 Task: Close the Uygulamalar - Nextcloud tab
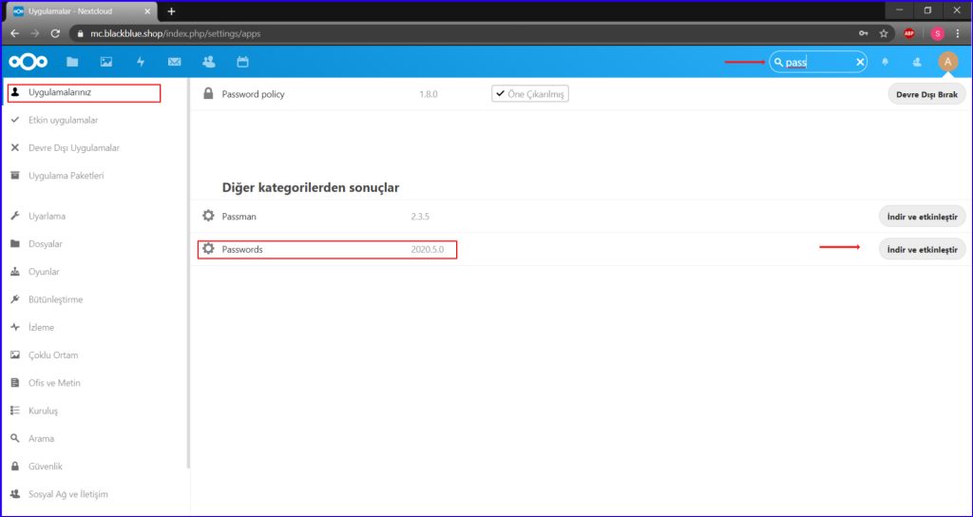point(147,11)
